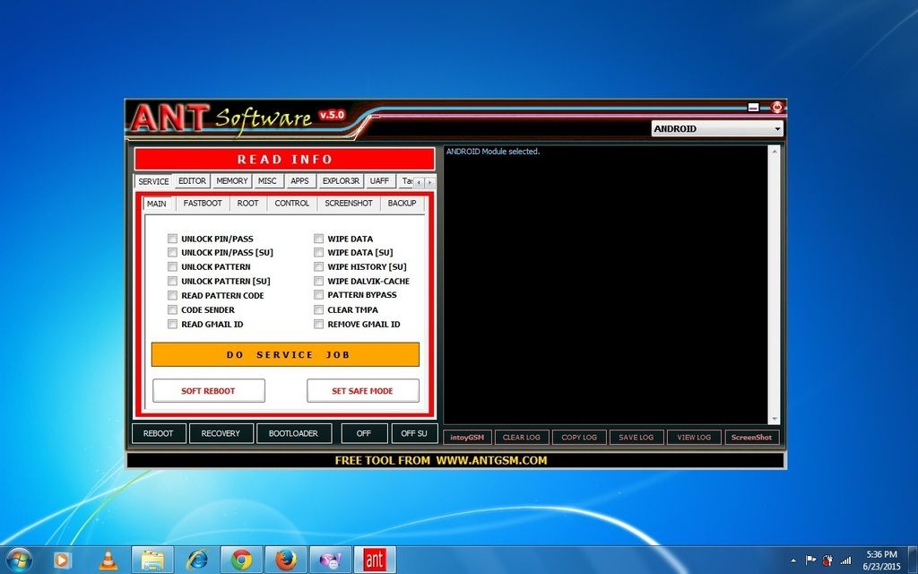The image size is (918, 574).
Task: Tick the REMOVE GMAIL ID checkbox
Action: 318,324
